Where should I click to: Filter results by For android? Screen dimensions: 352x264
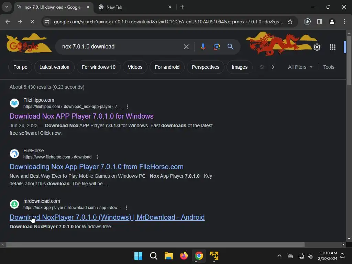[167, 67]
